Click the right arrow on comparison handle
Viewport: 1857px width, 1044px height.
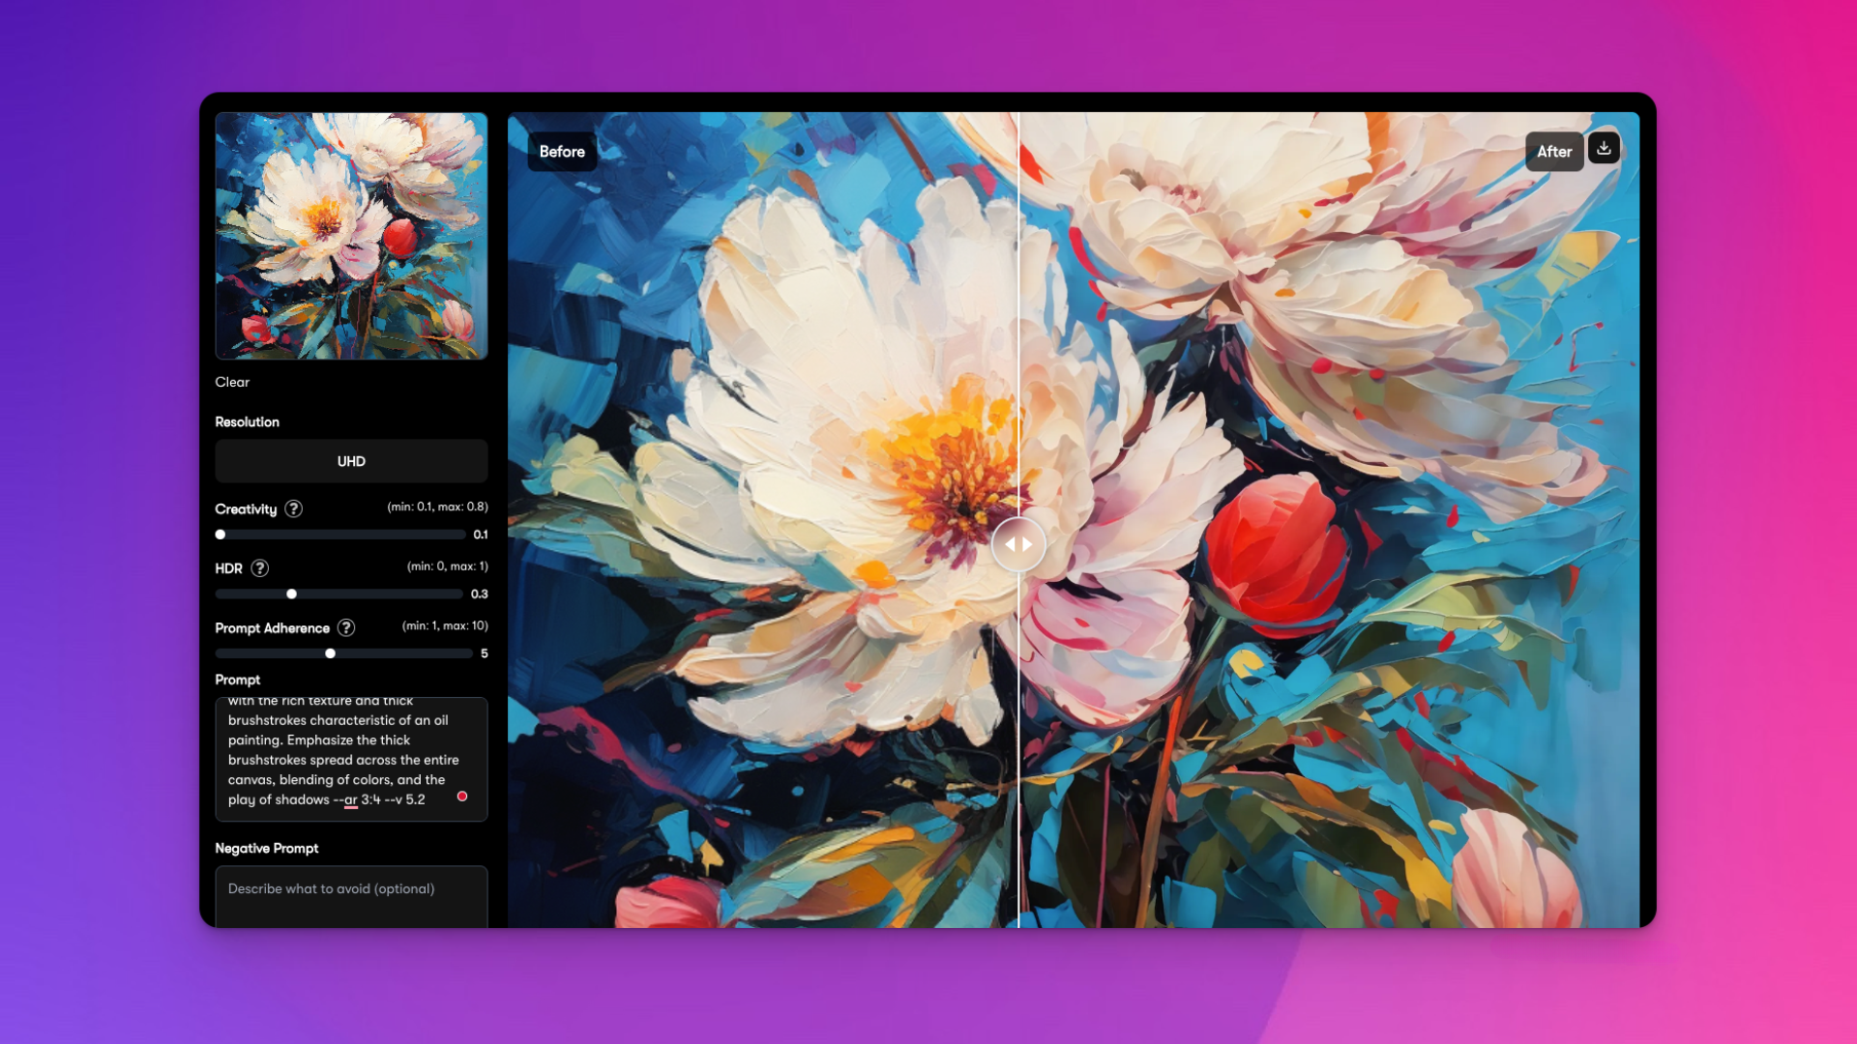pyautogui.click(x=1028, y=544)
